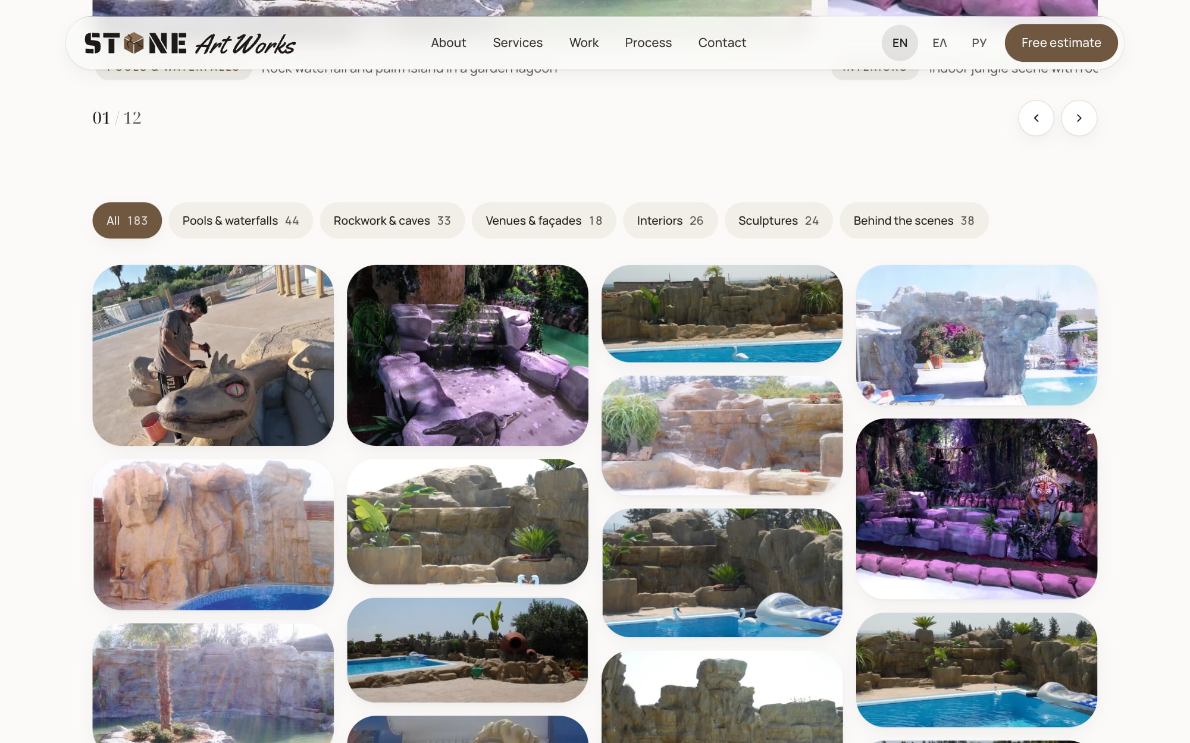Open photo of man painting dragon sculpture
Image resolution: width=1190 pixels, height=743 pixels.
213,355
